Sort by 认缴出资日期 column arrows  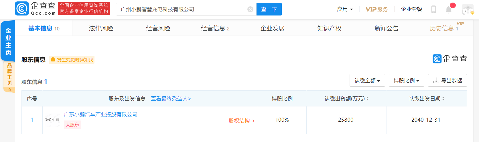click(443, 99)
